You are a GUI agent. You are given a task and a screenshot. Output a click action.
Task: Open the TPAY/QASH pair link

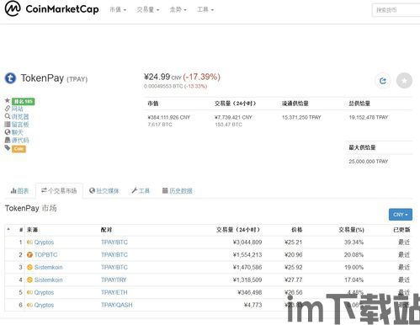click(x=117, y=305)
